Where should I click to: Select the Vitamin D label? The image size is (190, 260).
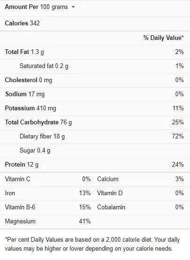point(110,193)
